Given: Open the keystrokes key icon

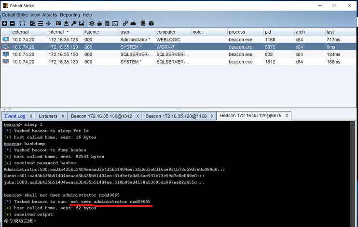Looking at the screenshot, I should click(x=74, y=23).
